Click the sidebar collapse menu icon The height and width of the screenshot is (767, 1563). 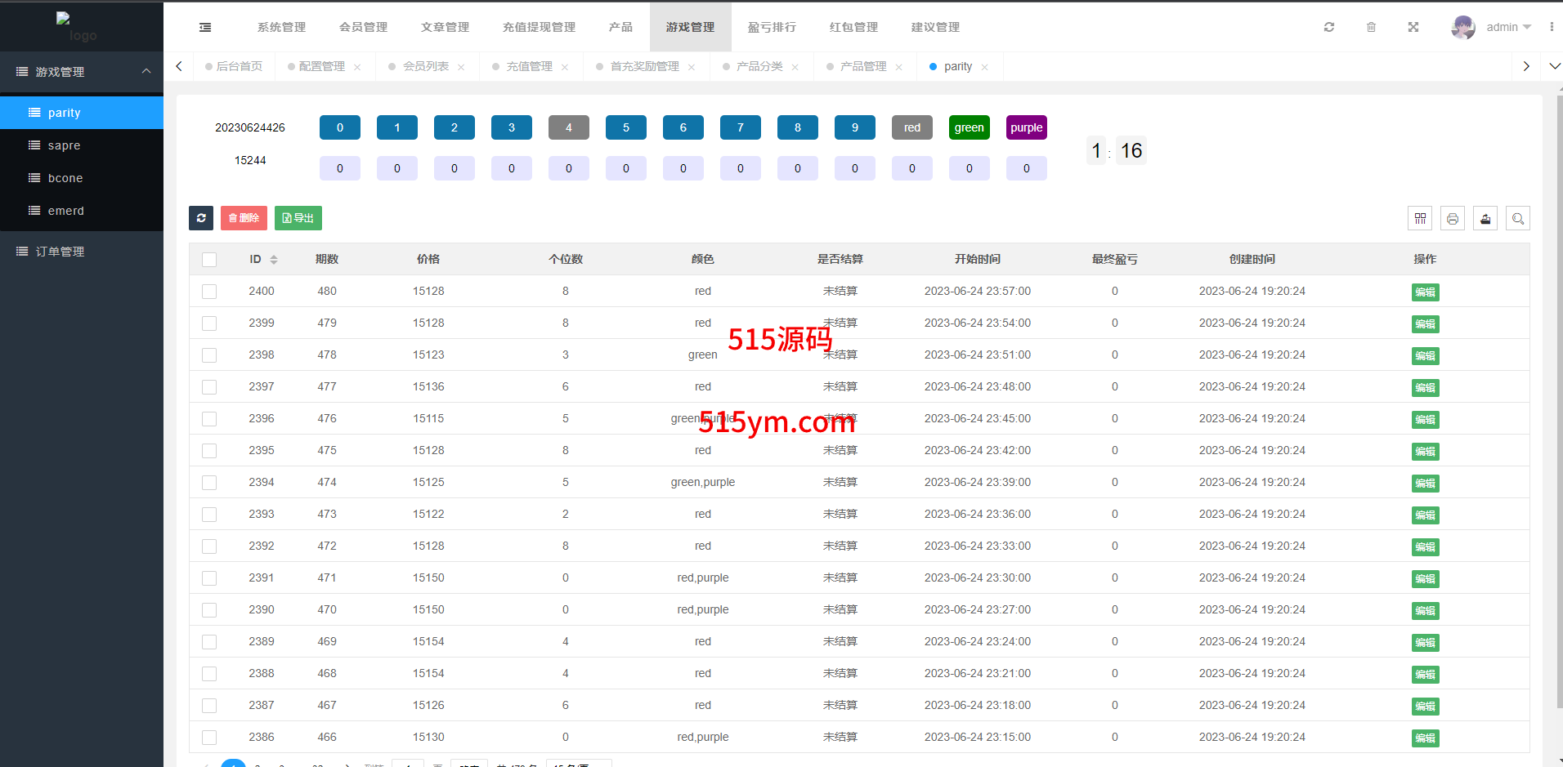[205, 27]
